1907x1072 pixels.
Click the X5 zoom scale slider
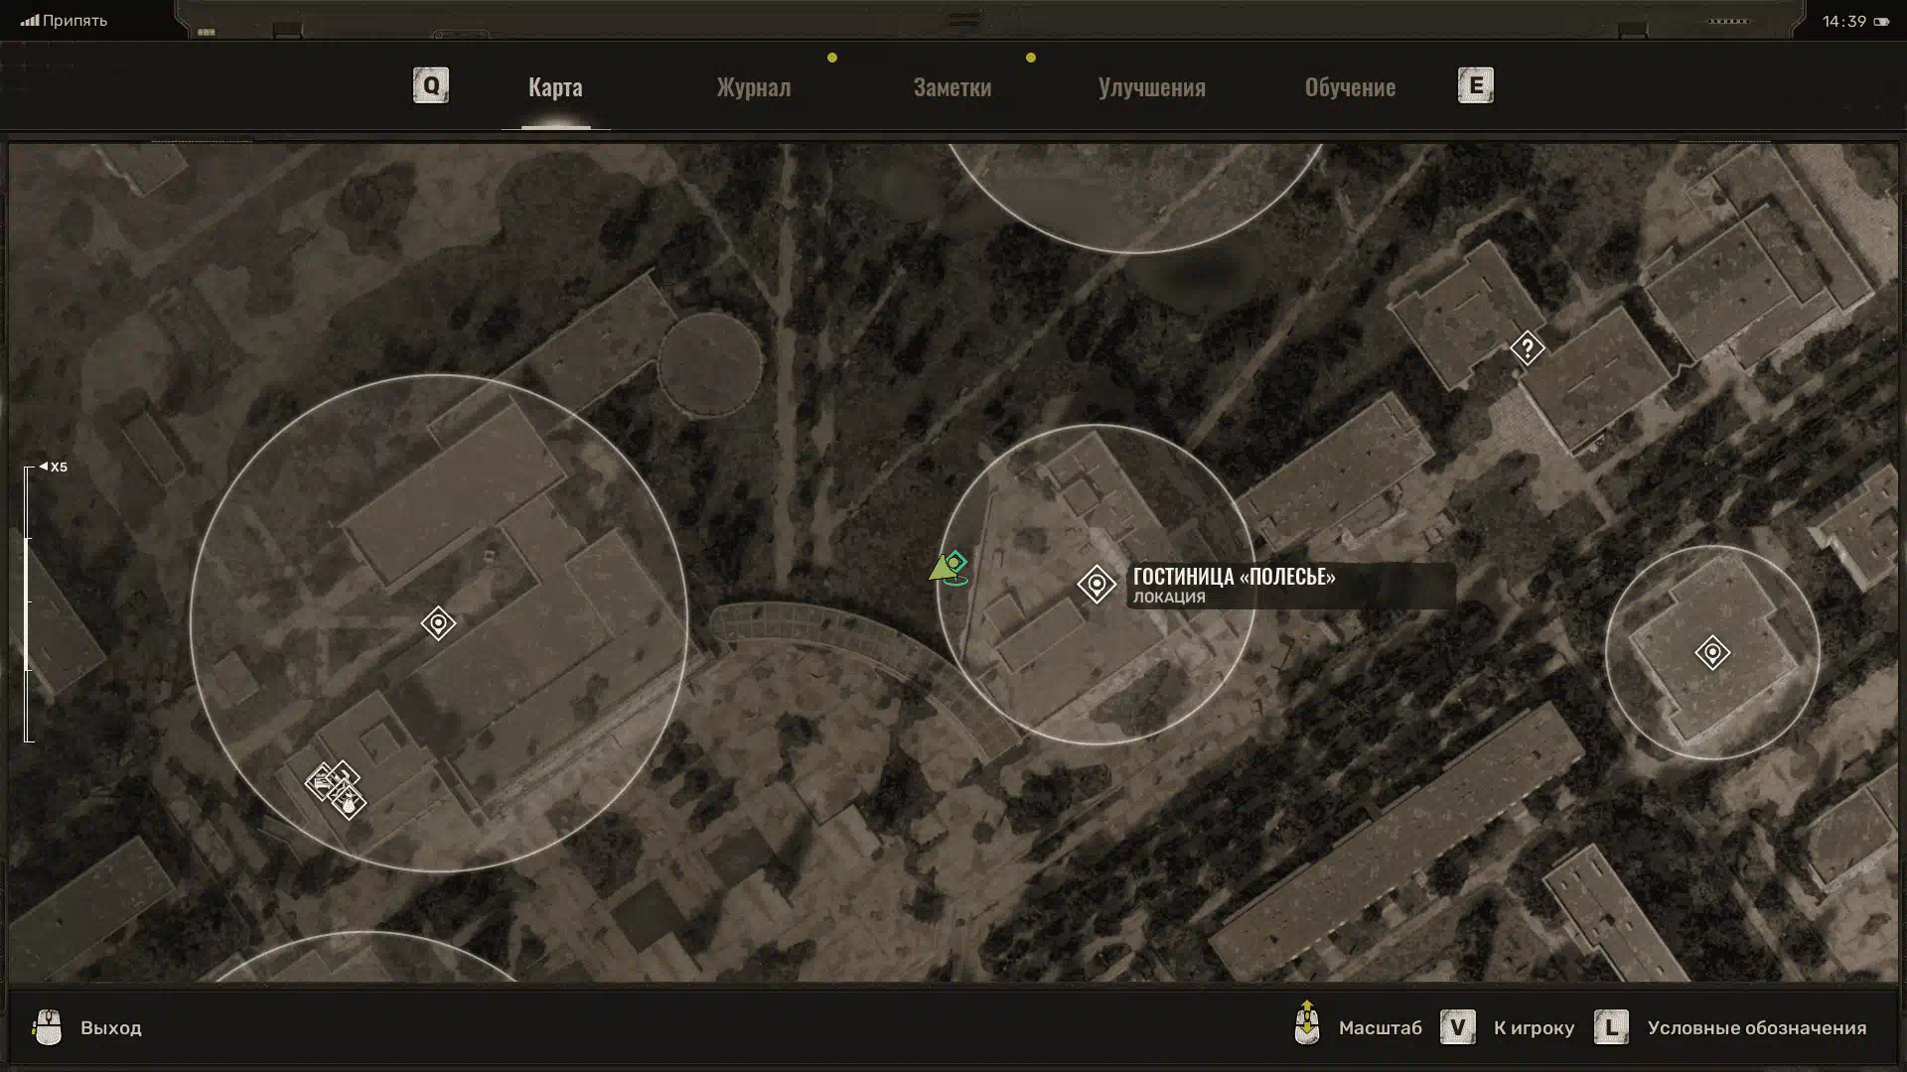click(29, 603)
